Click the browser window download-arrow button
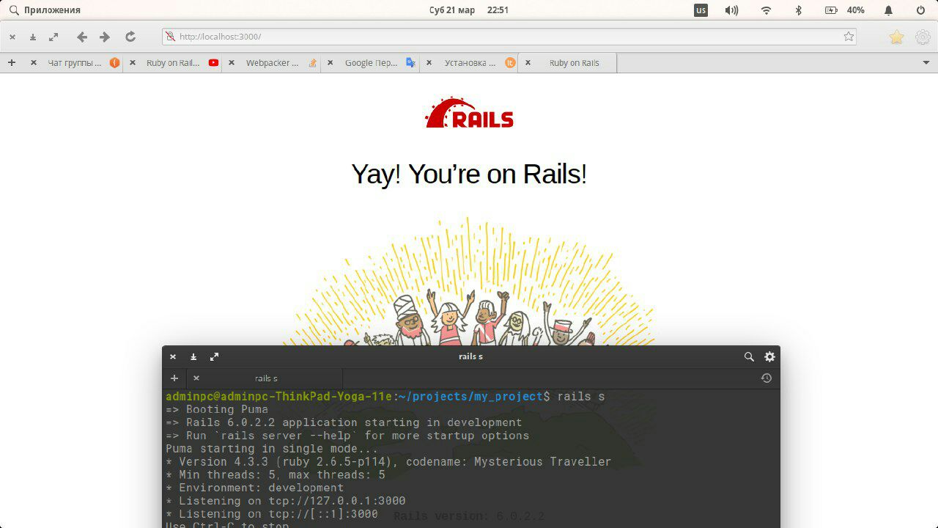This screenshot has height=528, width=938. pyautogui.click(x=33, y=37)
